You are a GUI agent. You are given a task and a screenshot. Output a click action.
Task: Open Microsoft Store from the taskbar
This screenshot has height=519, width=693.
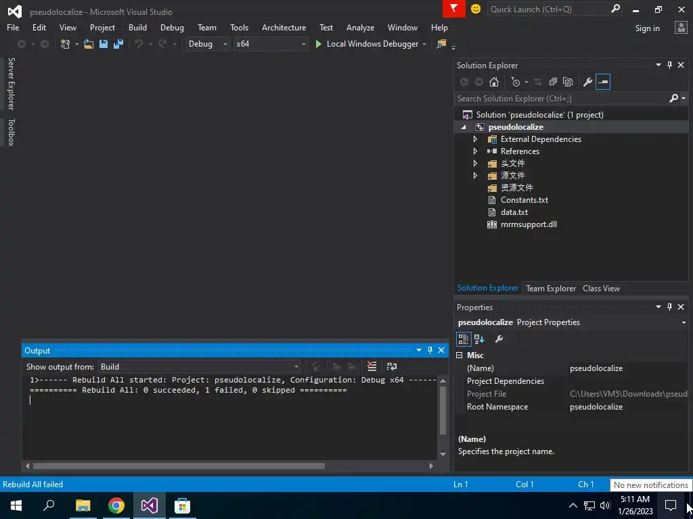pyautogui.click(x=182, y=505)
